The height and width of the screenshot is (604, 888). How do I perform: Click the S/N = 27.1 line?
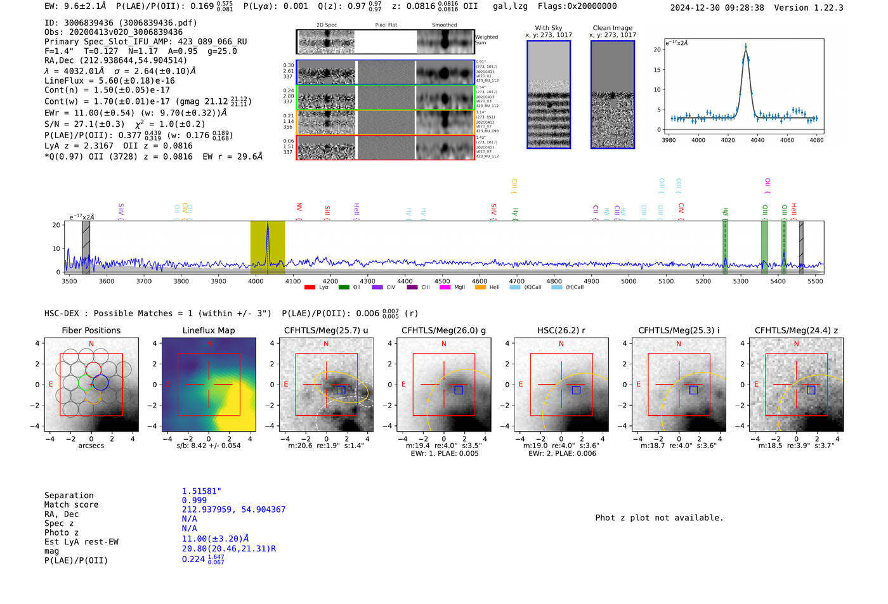click(x=125, y=124)
